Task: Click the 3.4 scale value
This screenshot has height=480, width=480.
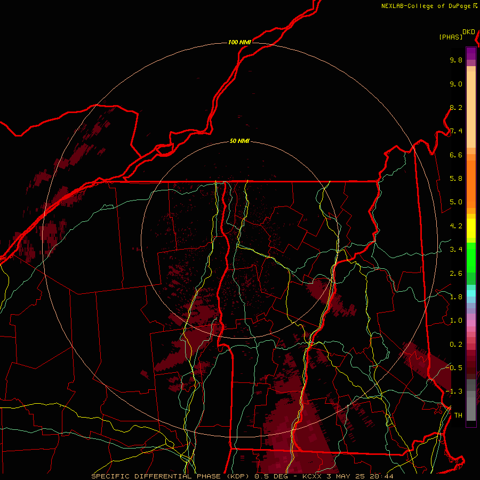Action: click(456, 250)
